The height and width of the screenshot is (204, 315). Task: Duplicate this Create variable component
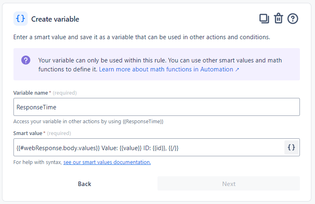pos(264,19)
